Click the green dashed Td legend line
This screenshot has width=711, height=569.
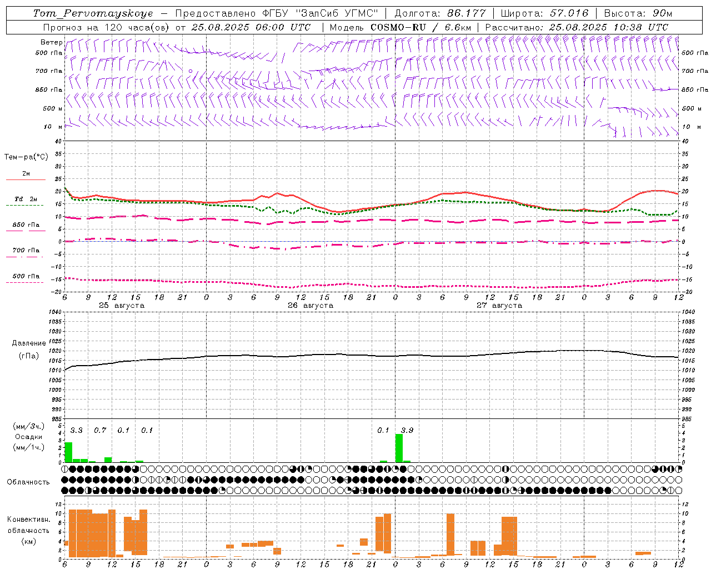coord(24,206)
